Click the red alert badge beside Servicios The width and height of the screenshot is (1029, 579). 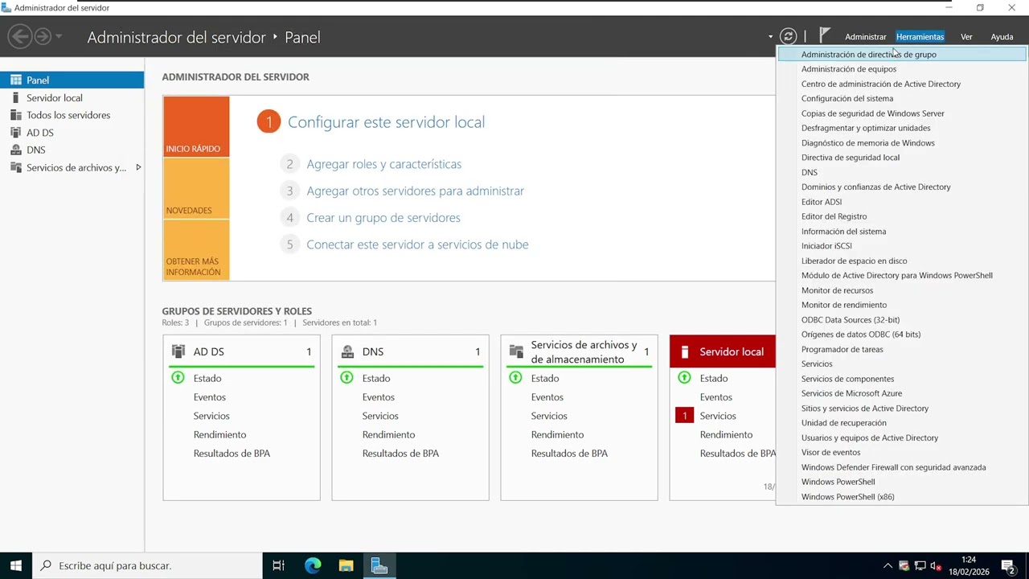(684, 416)
